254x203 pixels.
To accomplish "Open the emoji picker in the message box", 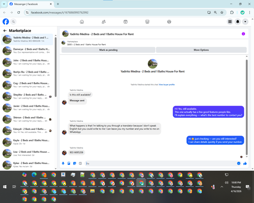I will (239, 163).
